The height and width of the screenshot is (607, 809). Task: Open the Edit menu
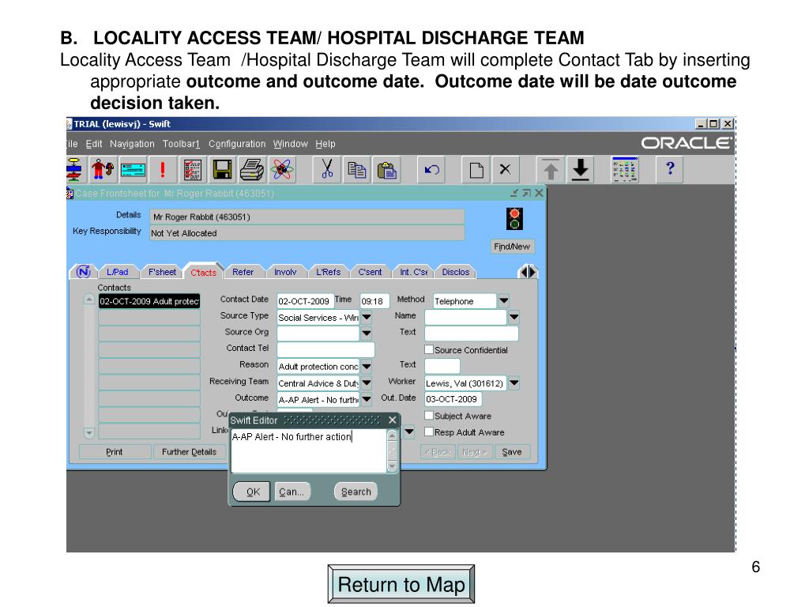[94, 144]
